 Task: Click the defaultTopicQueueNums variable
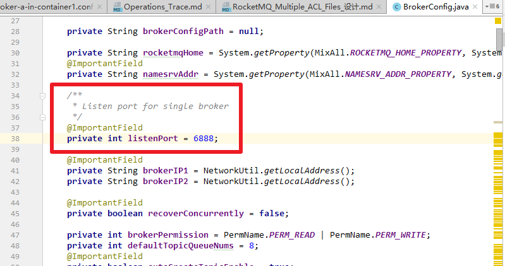point(180,246)
